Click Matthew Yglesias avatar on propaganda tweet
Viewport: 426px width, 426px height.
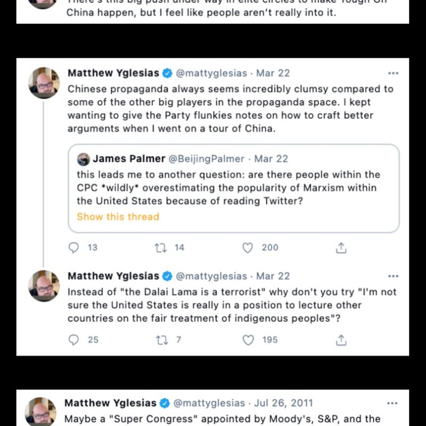tap(44, 83)
